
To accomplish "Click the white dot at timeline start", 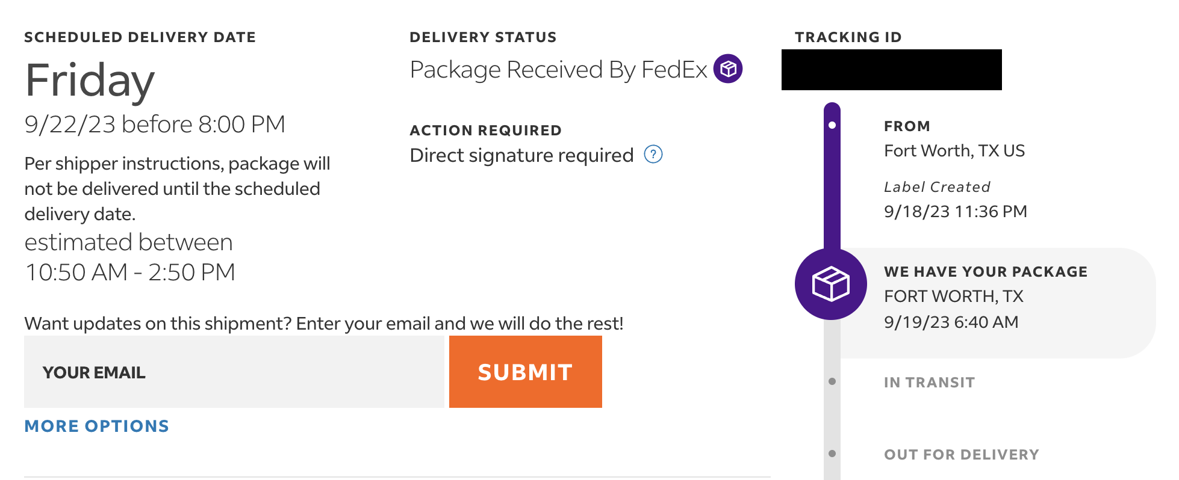I will [832, 125].
